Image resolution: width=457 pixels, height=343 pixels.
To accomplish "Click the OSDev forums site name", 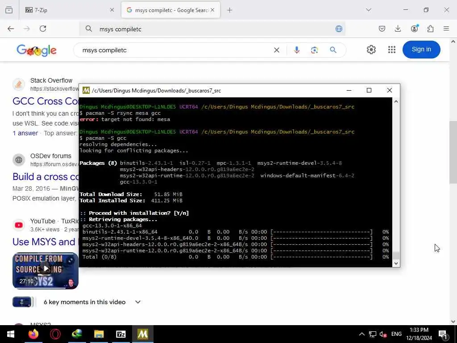I will [51, 156].
